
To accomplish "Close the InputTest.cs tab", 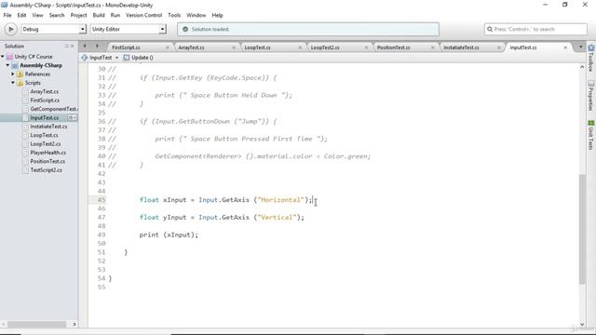I will pos(565,47).
